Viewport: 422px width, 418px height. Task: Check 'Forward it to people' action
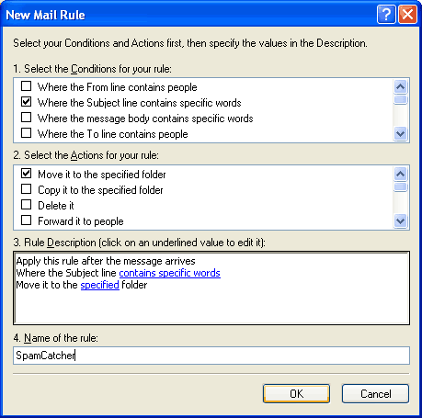click(26, 220)
